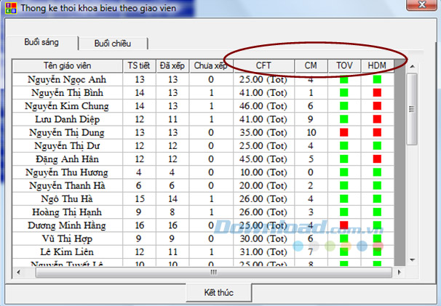Click the red TOV square for Dương Minh Hằng
Screen dimensions: 441x306
(x=343, y=225)
